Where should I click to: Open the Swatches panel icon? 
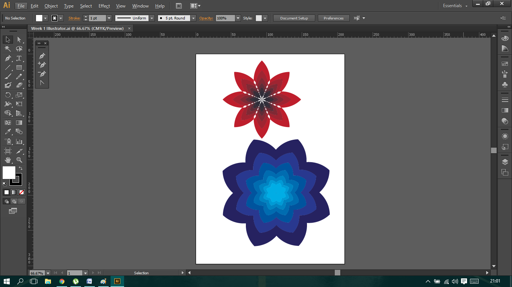(x=505, y=64)
